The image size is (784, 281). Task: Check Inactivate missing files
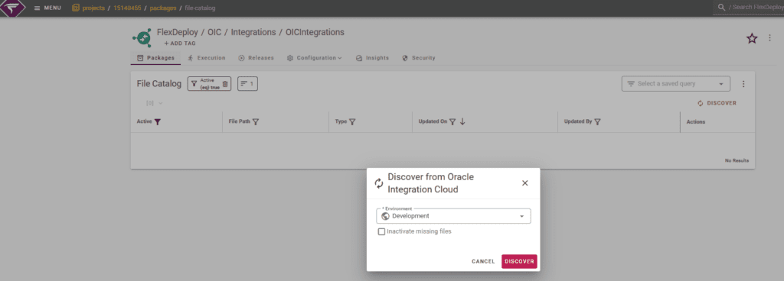pyautogui.click(x=382, y=231)
